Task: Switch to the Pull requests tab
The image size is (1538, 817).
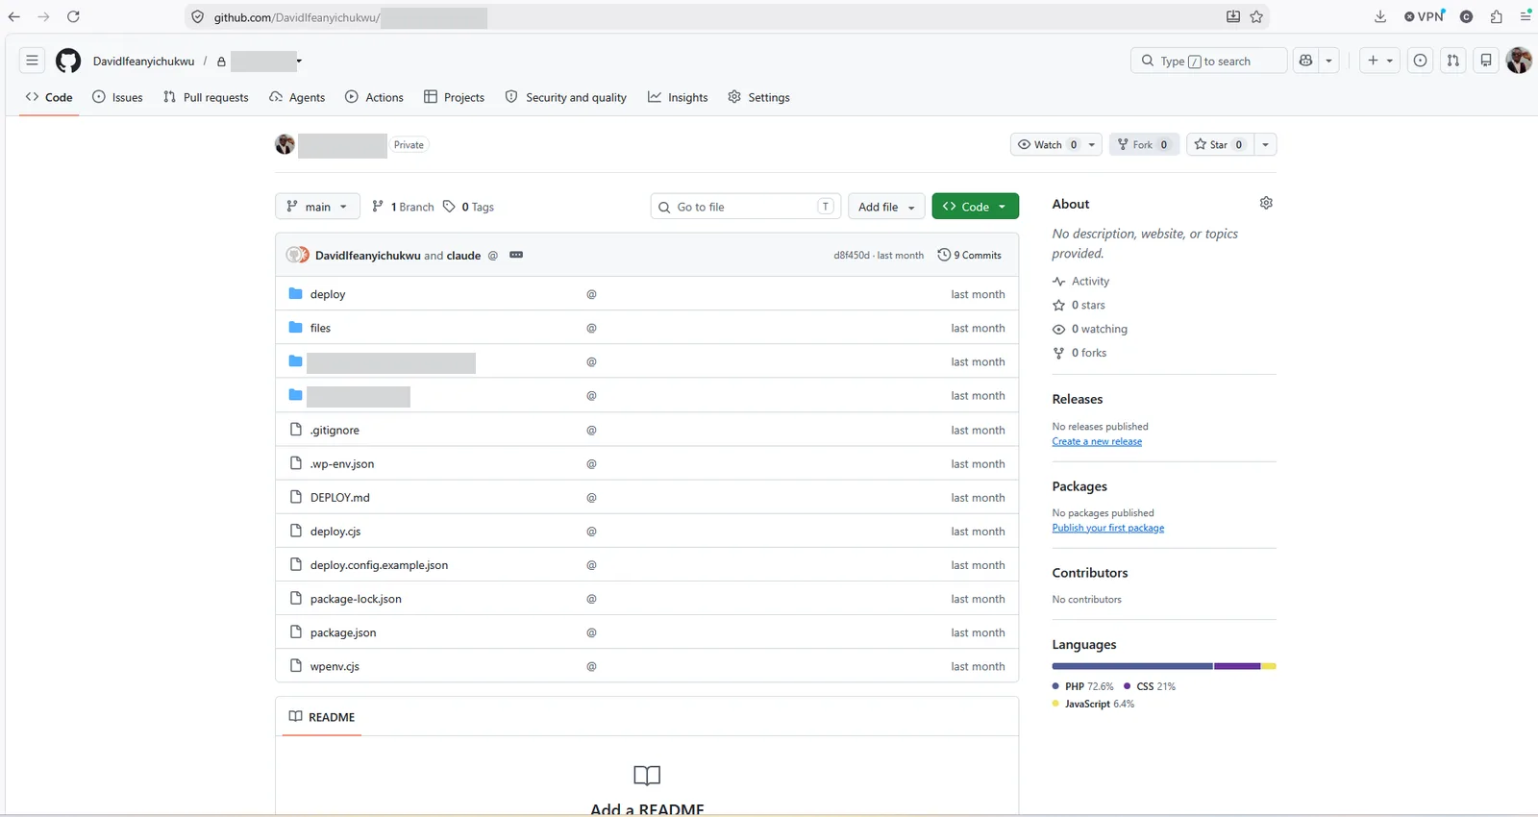Action: (206, 97)
